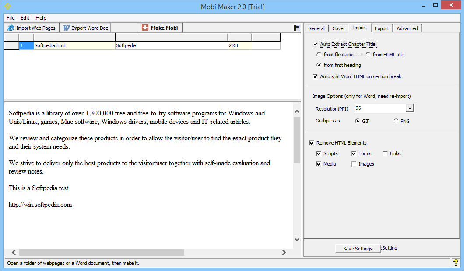Click the Word icon on Import Word Doc
This screenshot has height=271, width=464.
click(67, 28)
